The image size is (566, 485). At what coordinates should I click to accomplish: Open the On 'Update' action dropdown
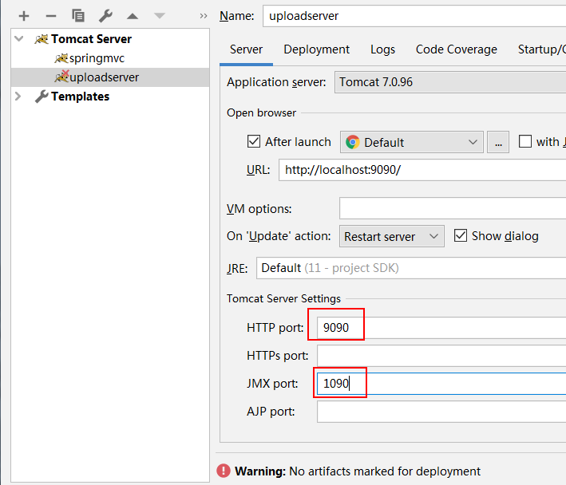[392, 236]
